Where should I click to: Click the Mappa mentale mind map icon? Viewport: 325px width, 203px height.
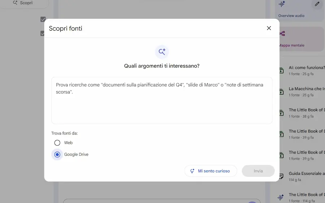pyautogui.click(x=282, y=34)
